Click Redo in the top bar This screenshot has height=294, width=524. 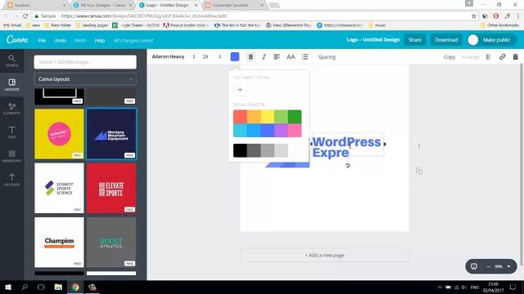point(80,40)
